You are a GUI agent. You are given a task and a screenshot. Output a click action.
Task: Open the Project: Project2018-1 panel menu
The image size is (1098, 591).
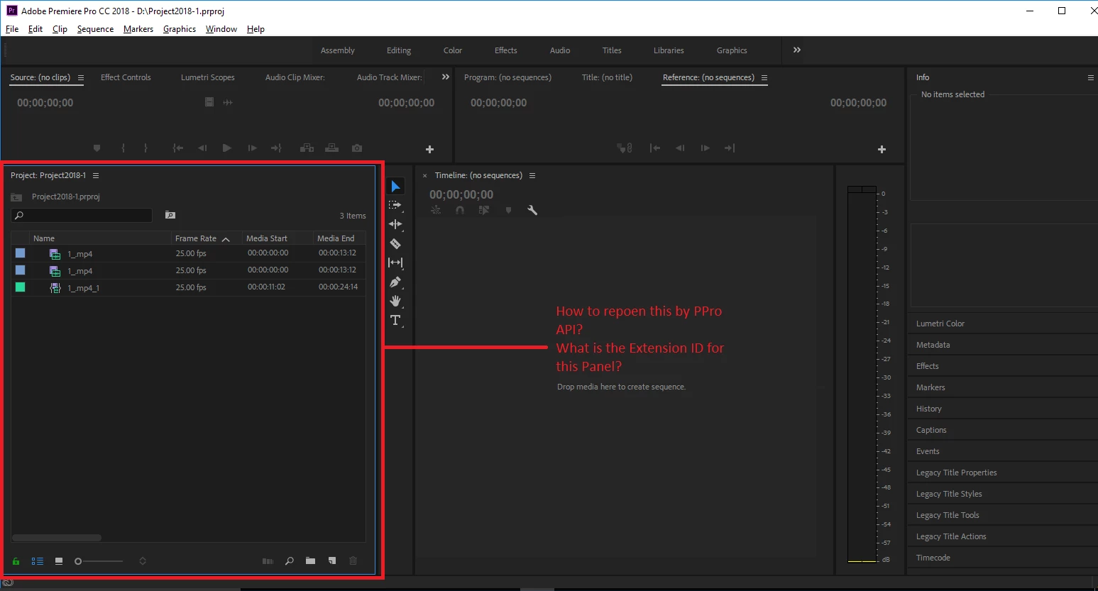click(96, 175)
